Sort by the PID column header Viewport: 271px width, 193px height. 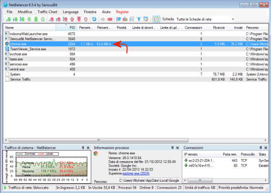click(66, 28)
